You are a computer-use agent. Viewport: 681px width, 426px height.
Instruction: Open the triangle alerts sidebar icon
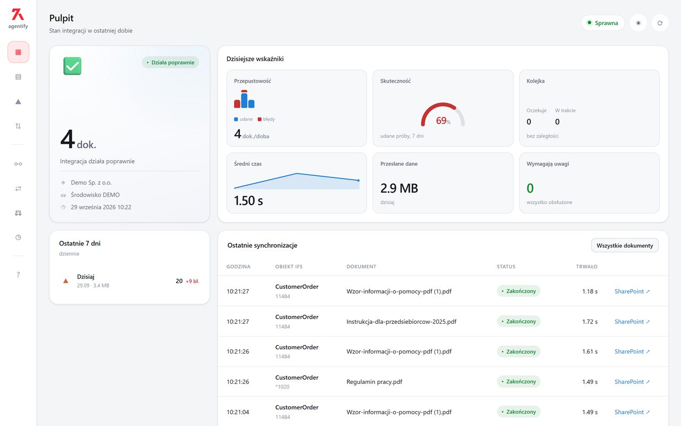tap(18, 102)
